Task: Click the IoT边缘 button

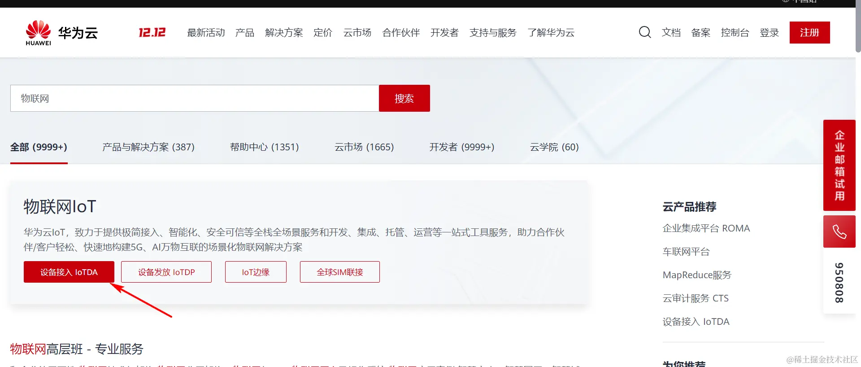Action: click(256, 272)
